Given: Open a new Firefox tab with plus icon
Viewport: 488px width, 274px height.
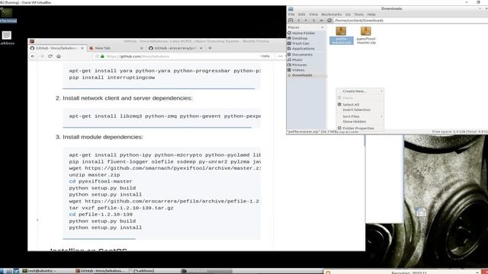Looking at the screenshot, I should click(210, 48).
